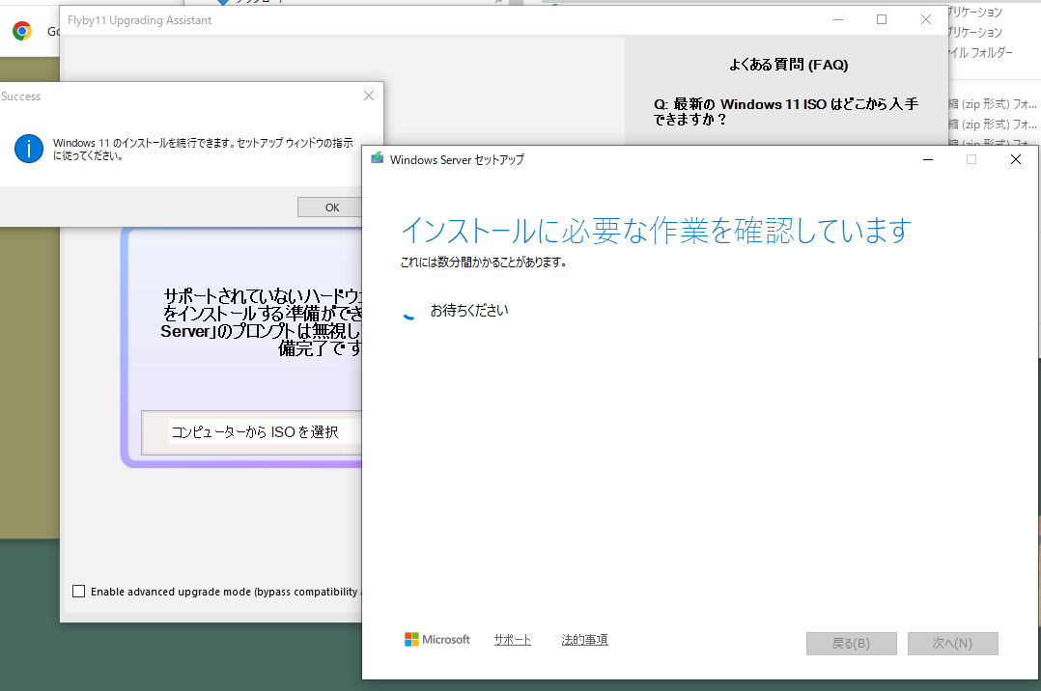Image resolution: width=1041 pixels, height=691 pixels.
Task: Click the 'よくある質問 (FAQ)' heading
Action: pyautogui.click(x=788, y=65)
